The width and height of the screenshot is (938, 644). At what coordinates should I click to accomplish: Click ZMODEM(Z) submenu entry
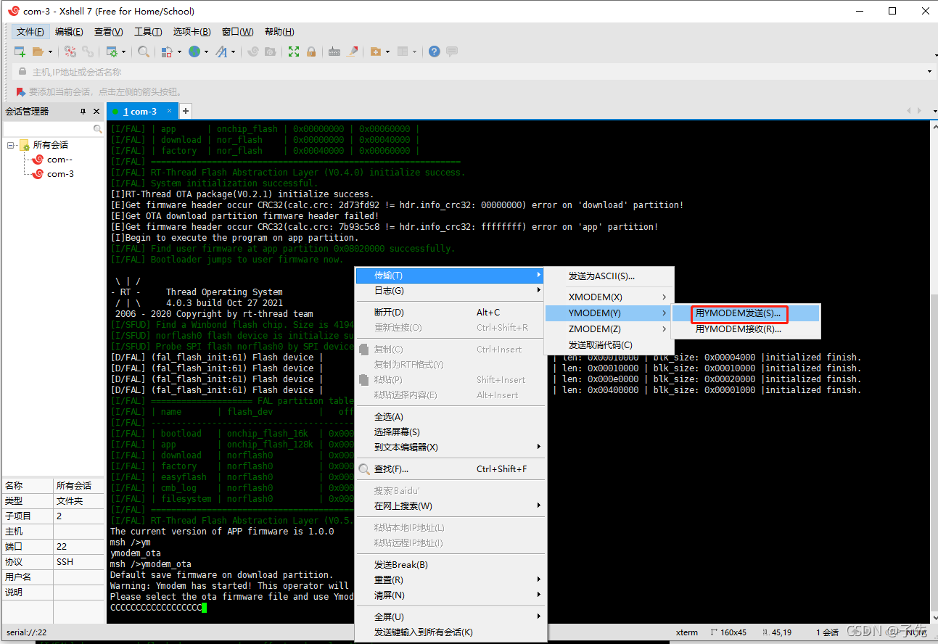609,329
